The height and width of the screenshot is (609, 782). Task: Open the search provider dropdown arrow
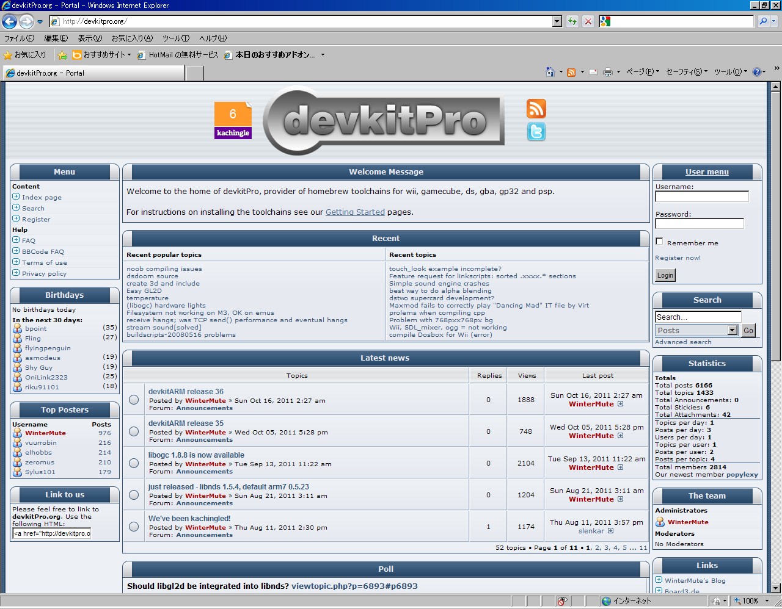coord(774,21)
